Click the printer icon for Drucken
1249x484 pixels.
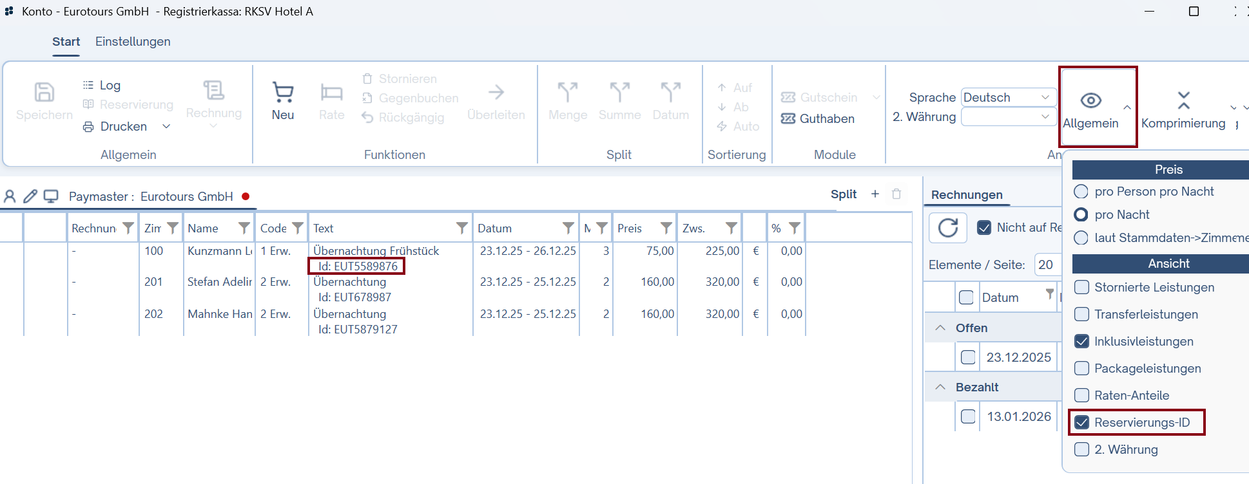88,127
